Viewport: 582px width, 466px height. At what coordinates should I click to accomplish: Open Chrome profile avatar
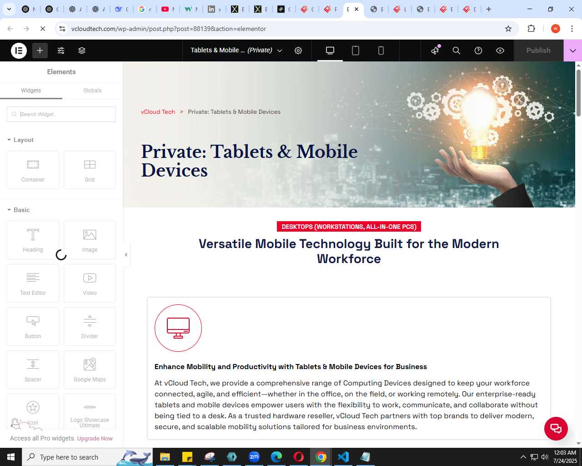pyautogui.click(x=555, y=29)
